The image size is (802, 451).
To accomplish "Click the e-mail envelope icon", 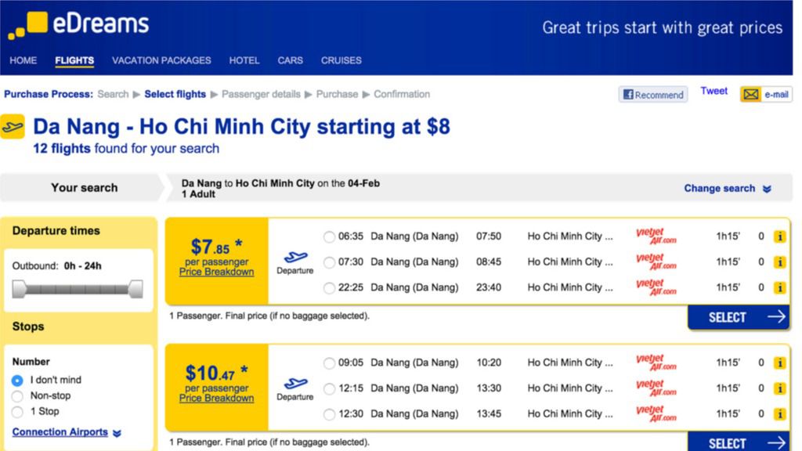I will click(751, 95).
